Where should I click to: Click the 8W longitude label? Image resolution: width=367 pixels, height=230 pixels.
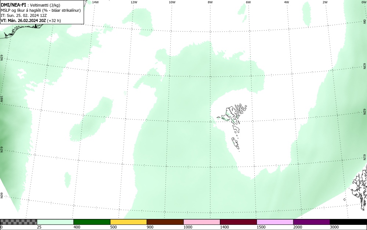(210, 2)
